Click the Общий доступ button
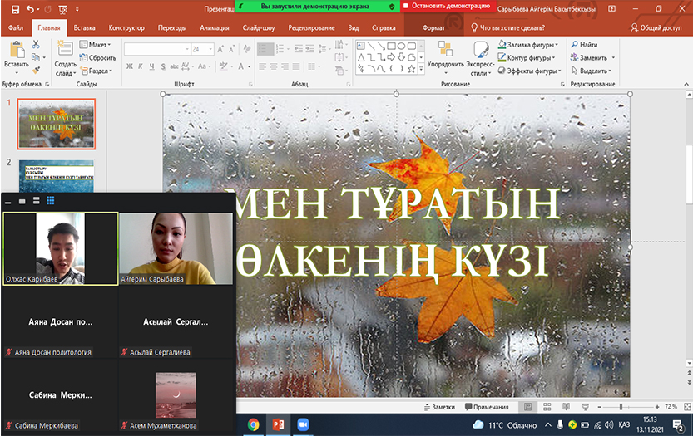 [657, 27]
